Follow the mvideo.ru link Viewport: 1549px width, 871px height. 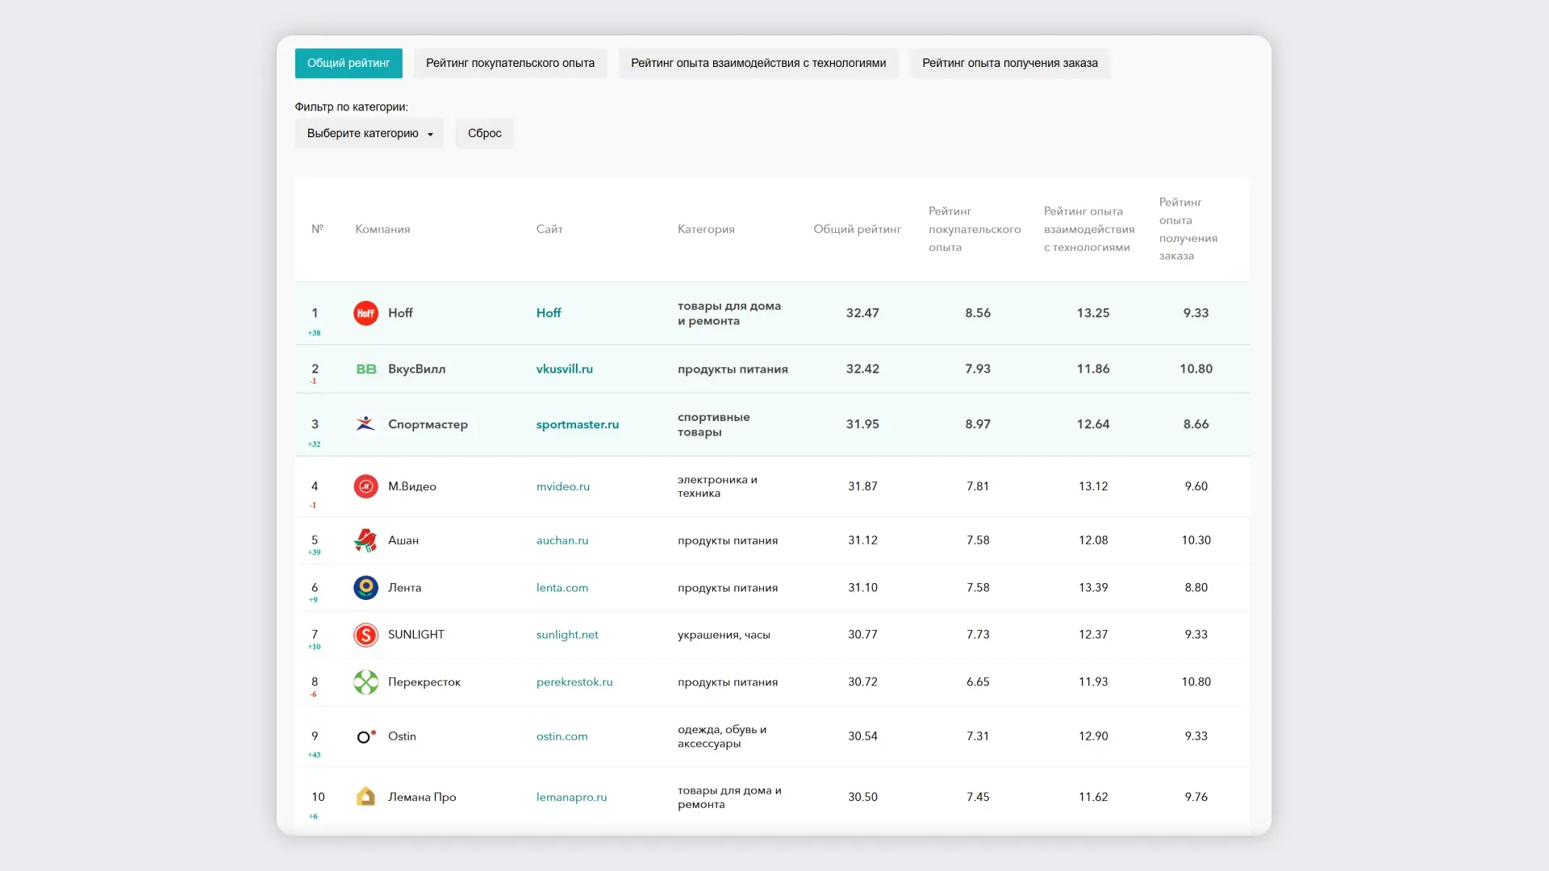click(563, 486)
